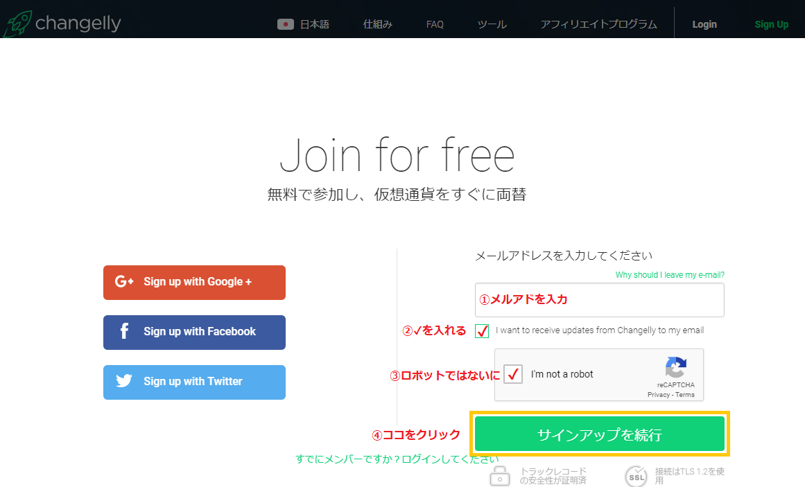The image size is (805, 487).
Task: Click the padlock track record icon
Action: point(499,476)
